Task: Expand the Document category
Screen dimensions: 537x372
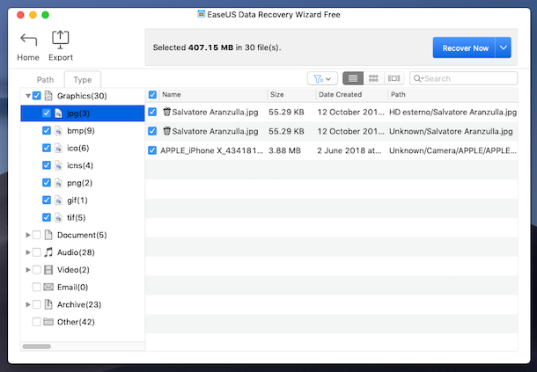Action: coord(28,235)
